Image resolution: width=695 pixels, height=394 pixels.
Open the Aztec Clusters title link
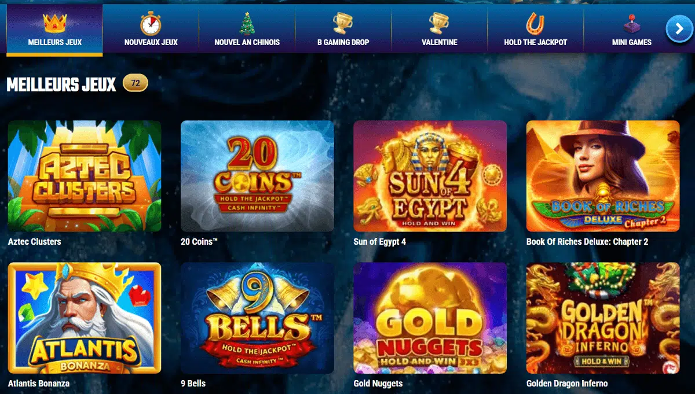coord(35,241)
